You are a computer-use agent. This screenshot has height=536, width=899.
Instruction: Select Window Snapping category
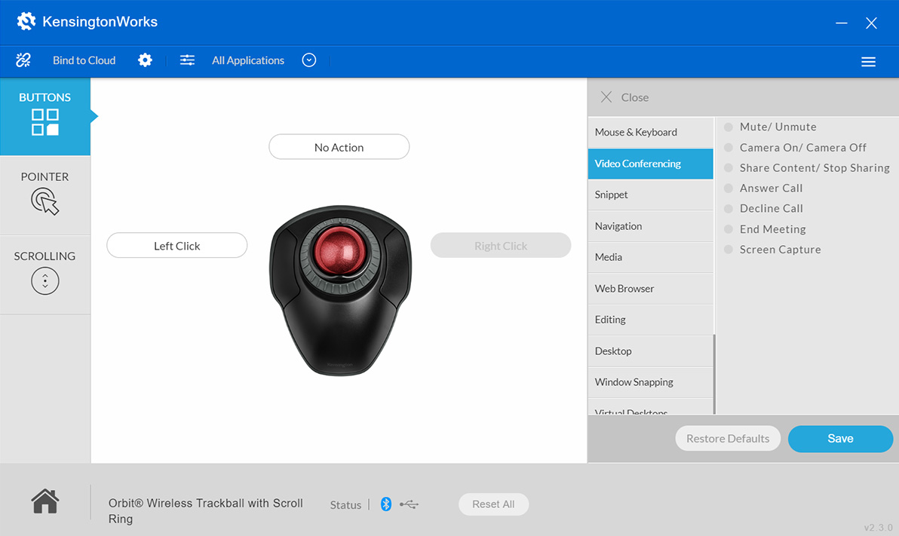tap(650, 382)
